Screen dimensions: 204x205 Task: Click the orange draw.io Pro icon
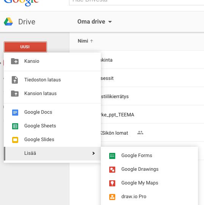point(112,197)
